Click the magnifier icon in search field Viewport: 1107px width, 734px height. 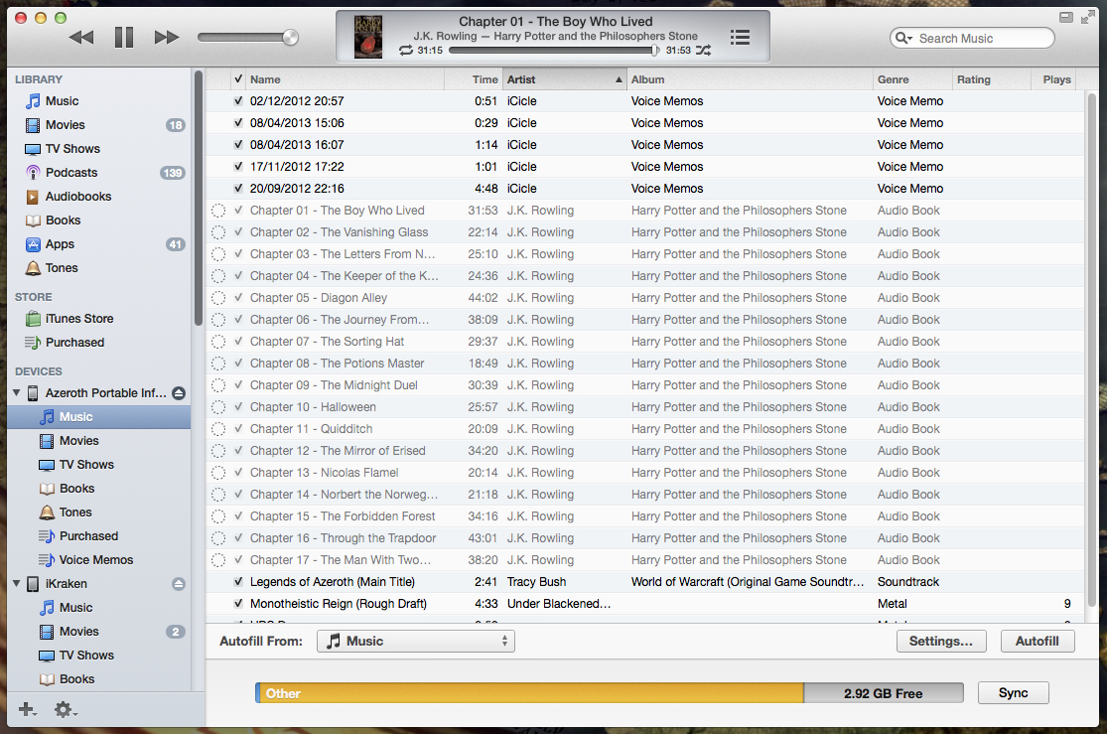(x=902, y=38)
